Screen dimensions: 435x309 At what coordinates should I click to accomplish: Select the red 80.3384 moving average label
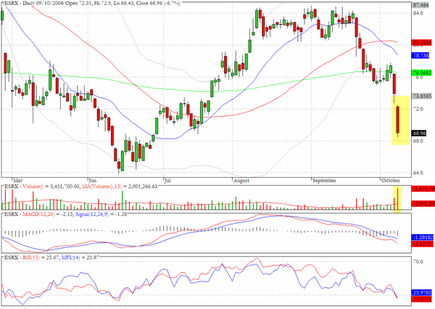[422, 43]
